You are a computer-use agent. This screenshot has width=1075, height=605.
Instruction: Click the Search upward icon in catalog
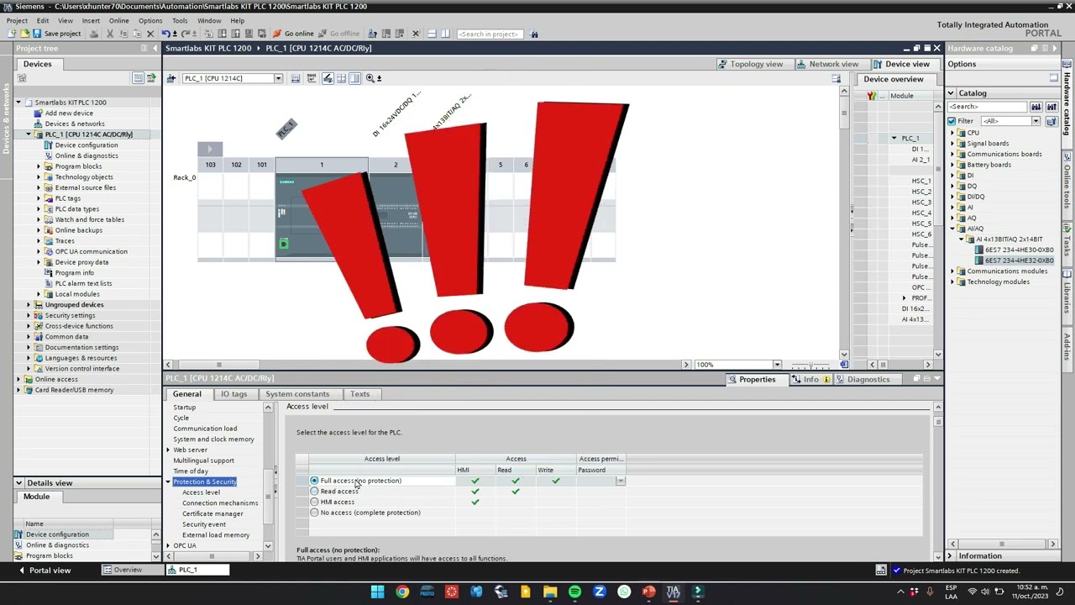tap(1051, 107)
